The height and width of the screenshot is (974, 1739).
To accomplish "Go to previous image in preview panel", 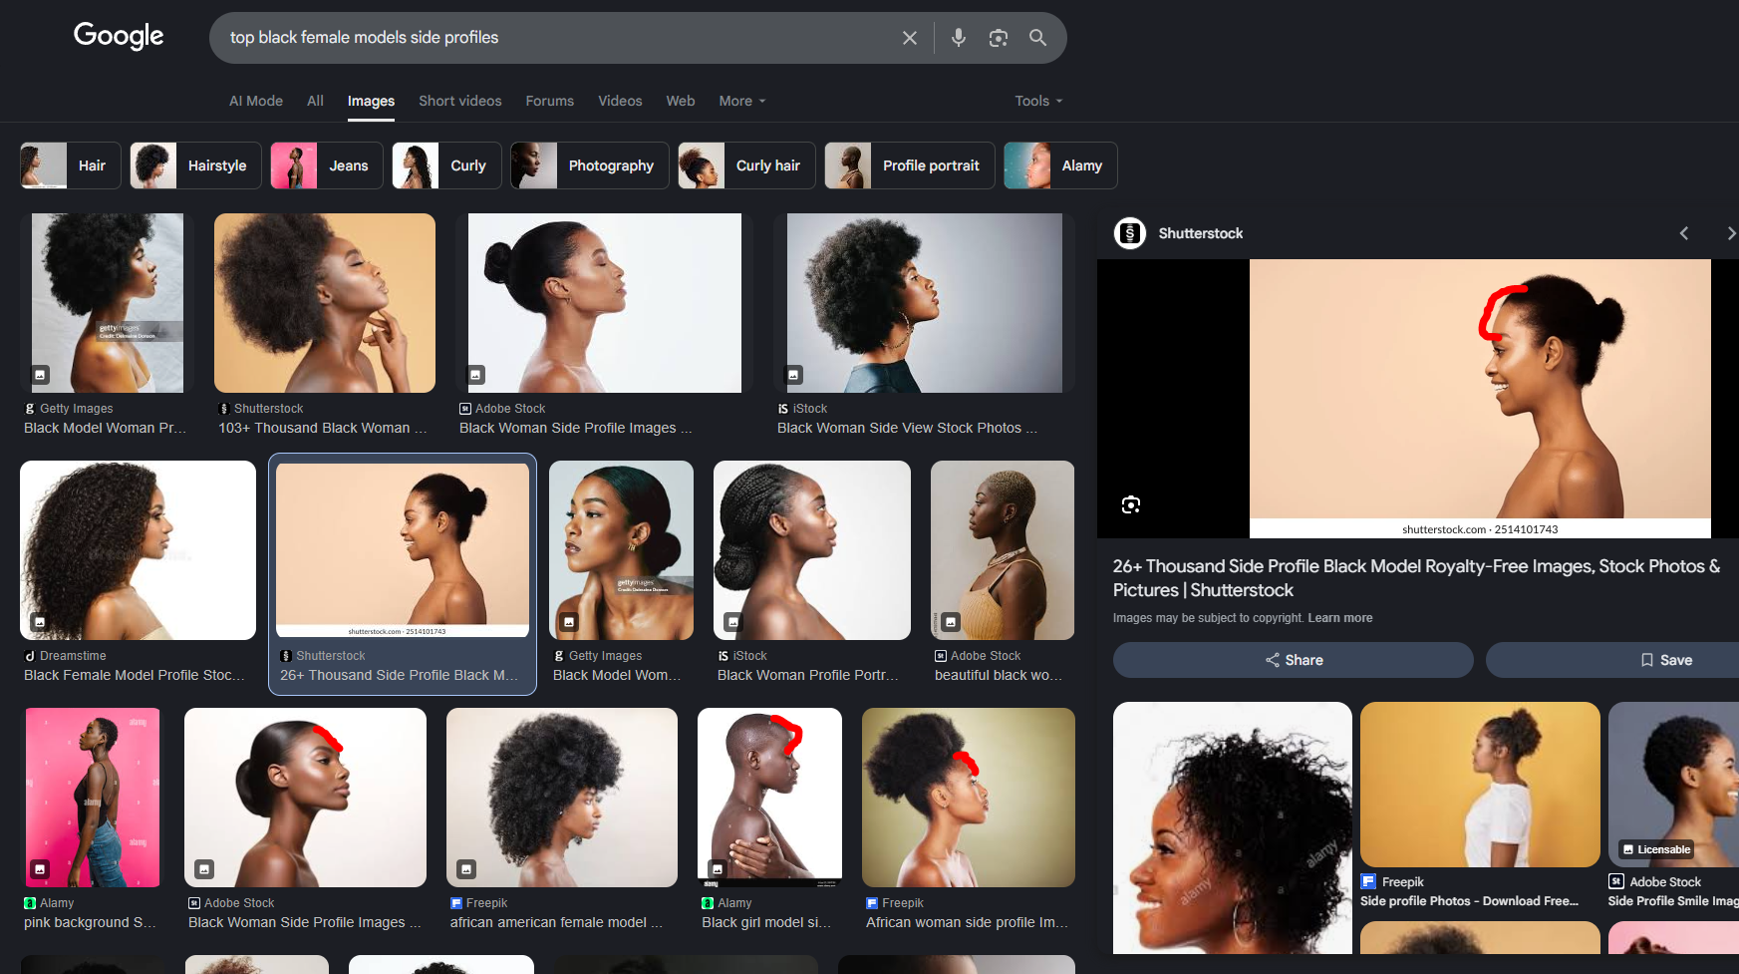I will pyautogui.click(x=1684, y=233).
